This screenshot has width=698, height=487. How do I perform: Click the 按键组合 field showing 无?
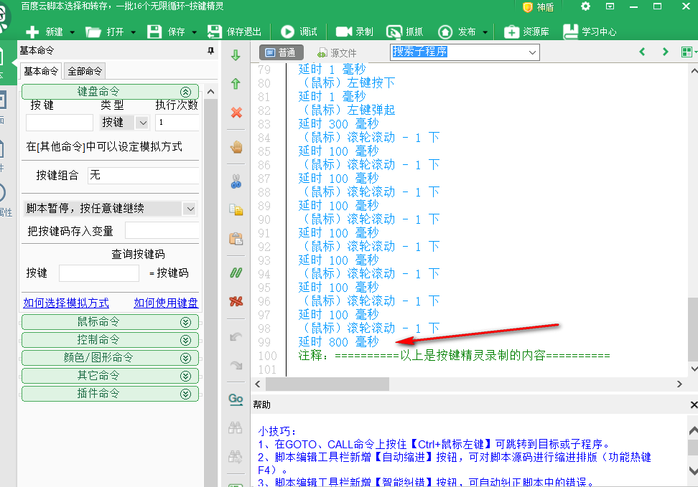[144, 176]
